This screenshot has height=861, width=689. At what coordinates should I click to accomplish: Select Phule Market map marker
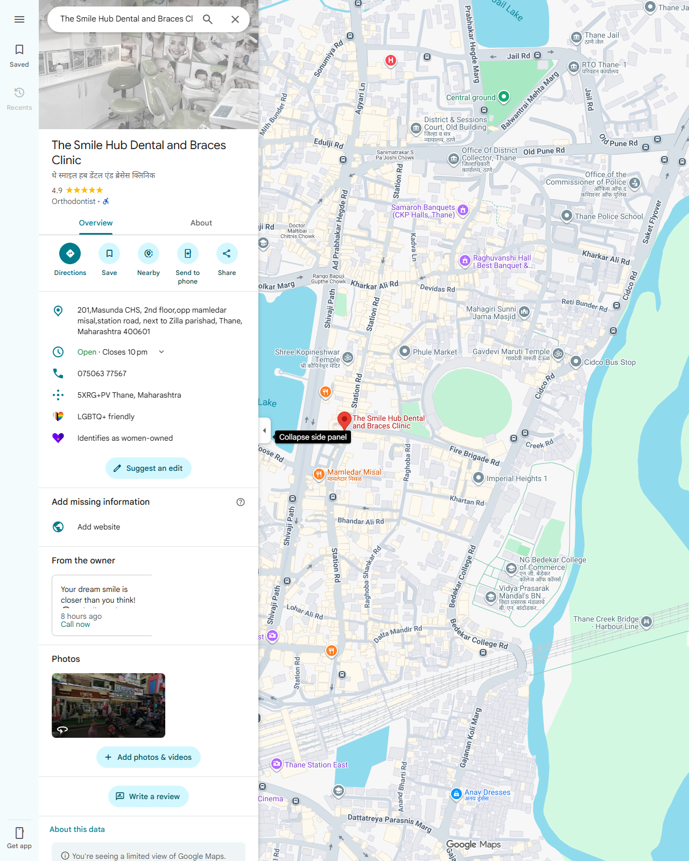[x=405, y=351]
